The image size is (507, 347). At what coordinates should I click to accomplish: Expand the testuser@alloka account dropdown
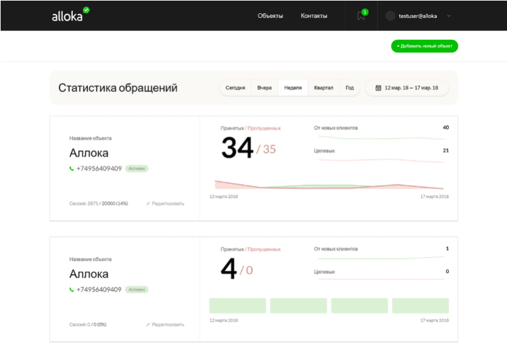coord(449,16)
